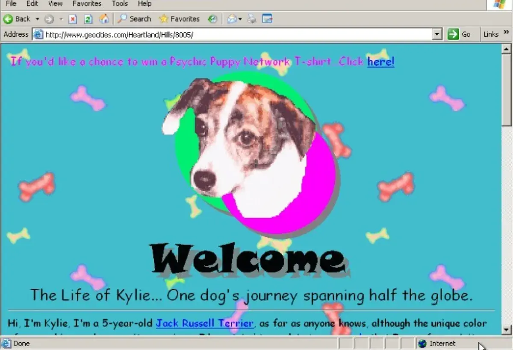Open the address bar history dropdown
This screenshot has width=513, height=350.
(437, 34)
